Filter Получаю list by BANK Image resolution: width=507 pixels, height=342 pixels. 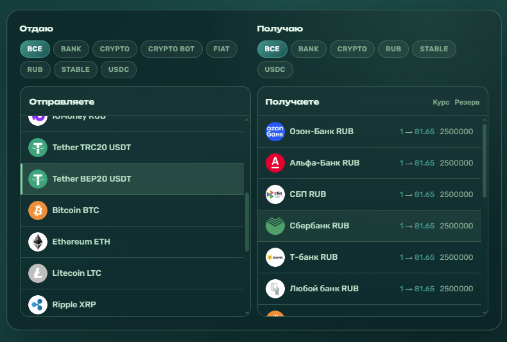click(309, 49)
